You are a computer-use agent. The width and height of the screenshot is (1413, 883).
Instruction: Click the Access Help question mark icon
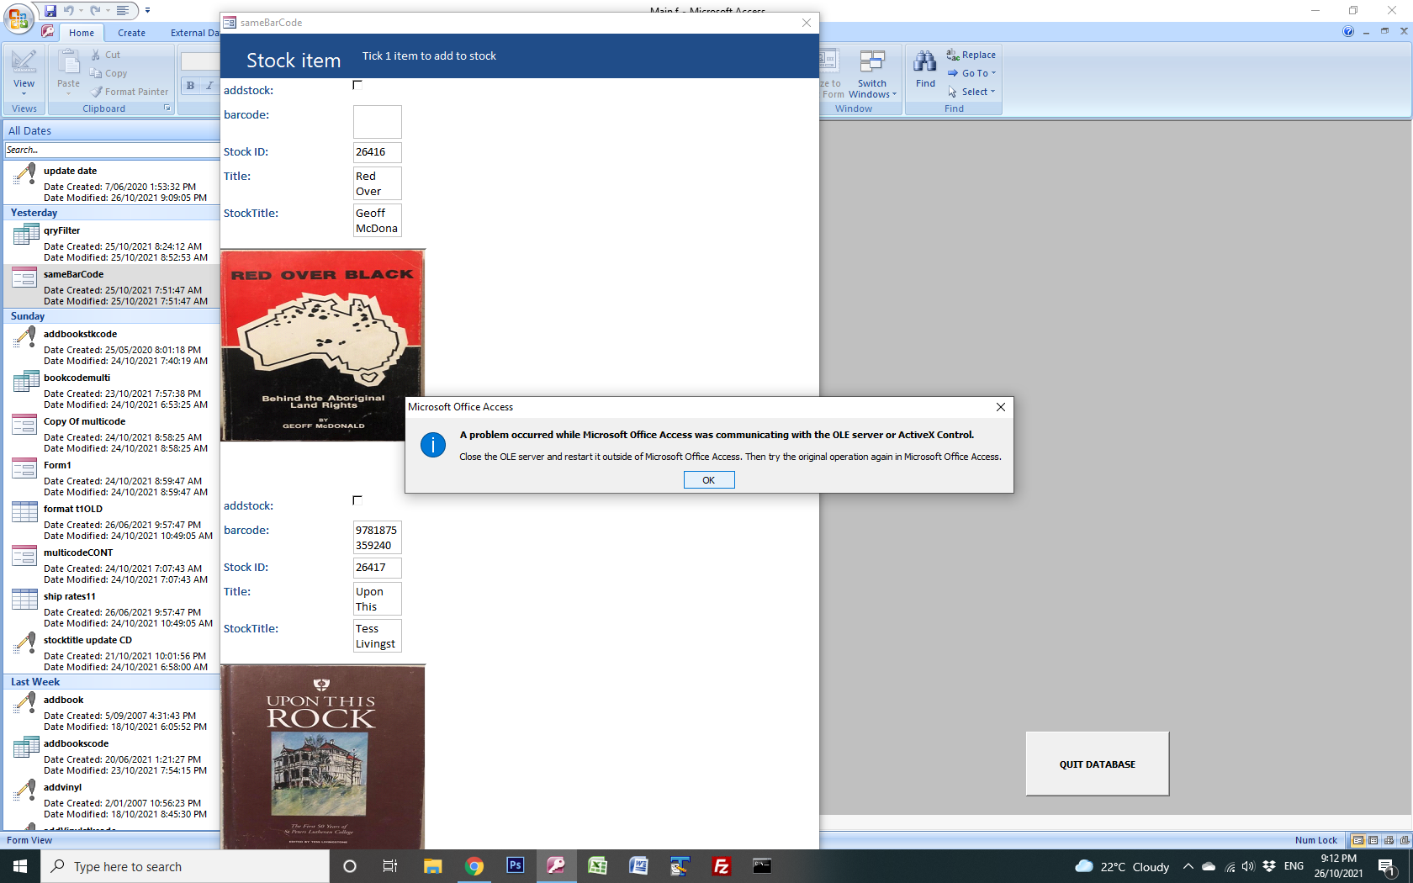point(1348,32)
